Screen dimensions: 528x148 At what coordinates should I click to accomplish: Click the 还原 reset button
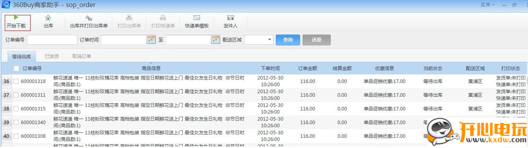(x=317, y=40)
